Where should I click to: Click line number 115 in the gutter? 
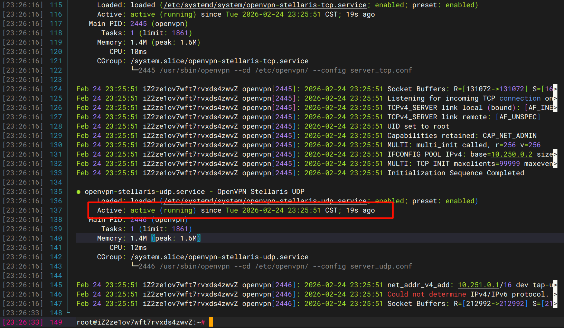pyautogui.click(x=56, y=5)
